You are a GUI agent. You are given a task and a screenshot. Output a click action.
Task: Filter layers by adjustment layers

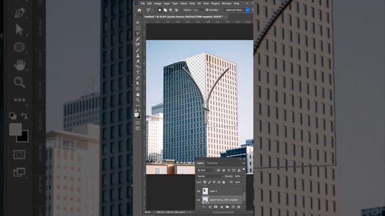tap(223, 170)
